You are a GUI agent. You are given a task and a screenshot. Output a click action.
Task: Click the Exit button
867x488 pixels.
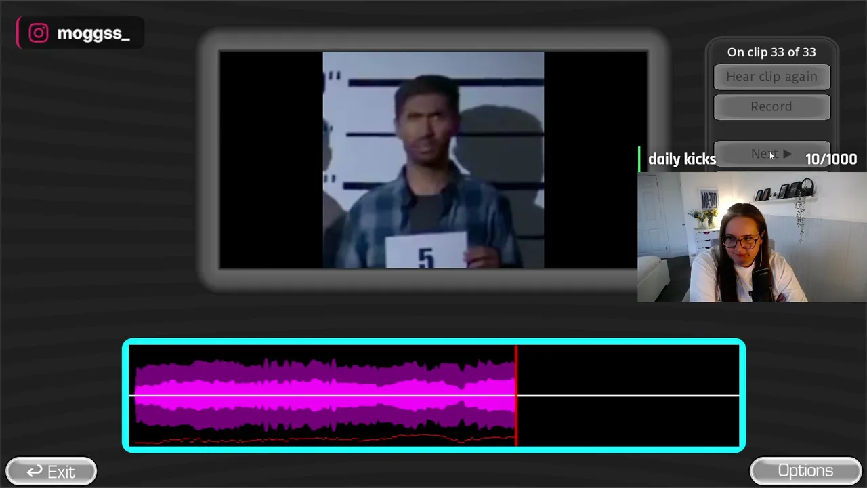pyautogui.click(x=51, y=471)
